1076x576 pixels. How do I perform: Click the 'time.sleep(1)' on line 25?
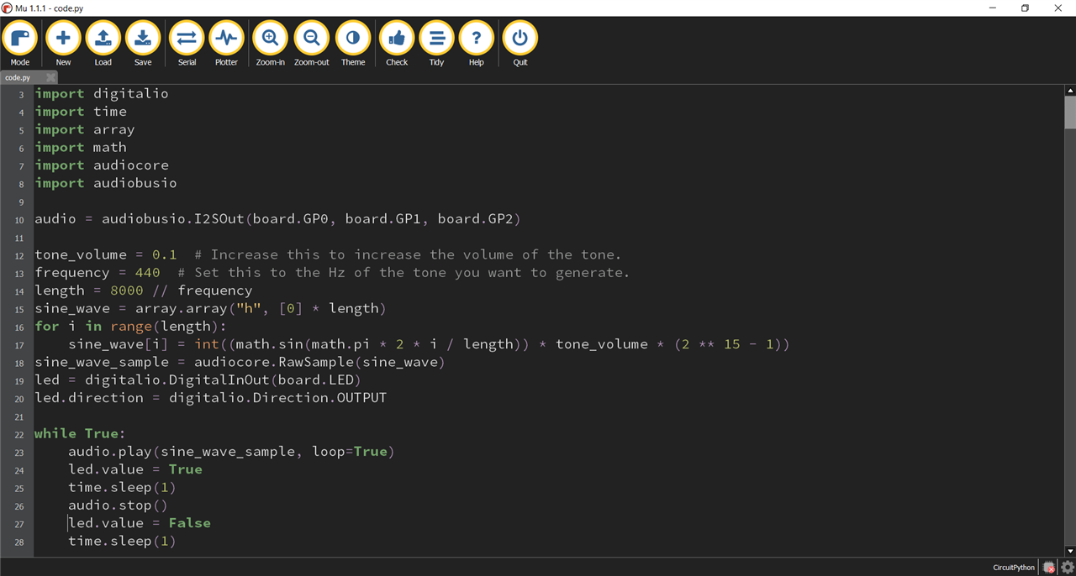coord(122,487)
